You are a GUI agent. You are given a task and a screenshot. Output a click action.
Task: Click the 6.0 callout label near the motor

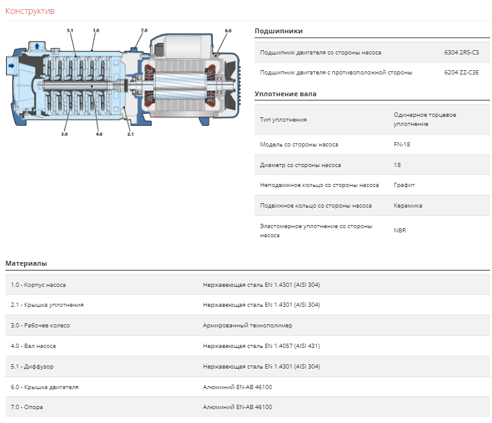click(x=228, y=31)
